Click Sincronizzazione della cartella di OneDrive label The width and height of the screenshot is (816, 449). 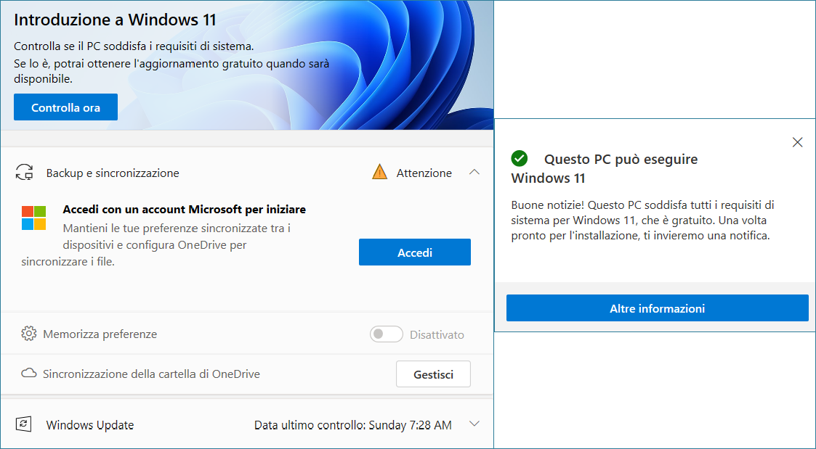click(151, 374)
